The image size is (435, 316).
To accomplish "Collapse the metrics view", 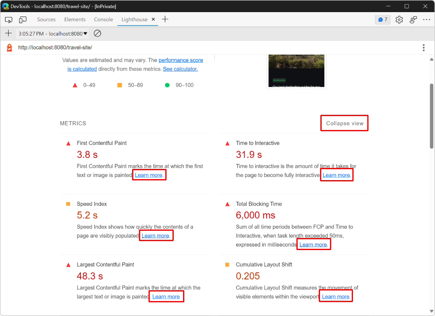I will (344, 123).
